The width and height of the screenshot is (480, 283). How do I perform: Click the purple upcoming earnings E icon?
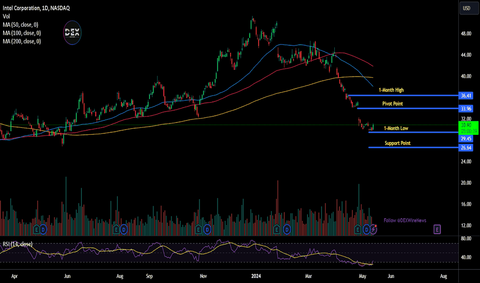[x=437, y=229]
